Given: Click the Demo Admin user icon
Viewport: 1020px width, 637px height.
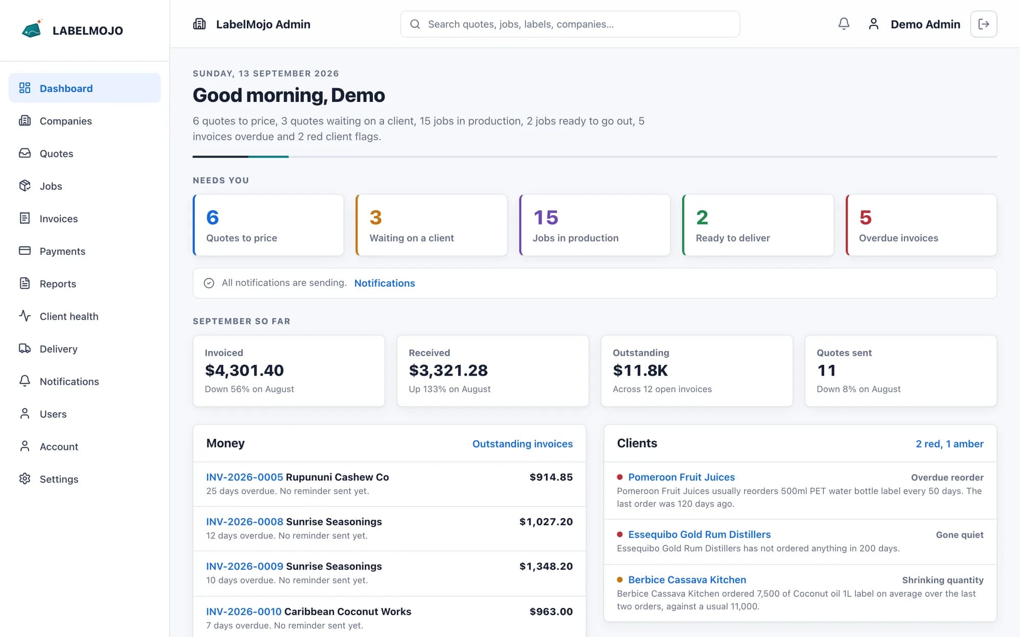Looking at the screenshot, I should pyautogui.click(x=874, y=24).
